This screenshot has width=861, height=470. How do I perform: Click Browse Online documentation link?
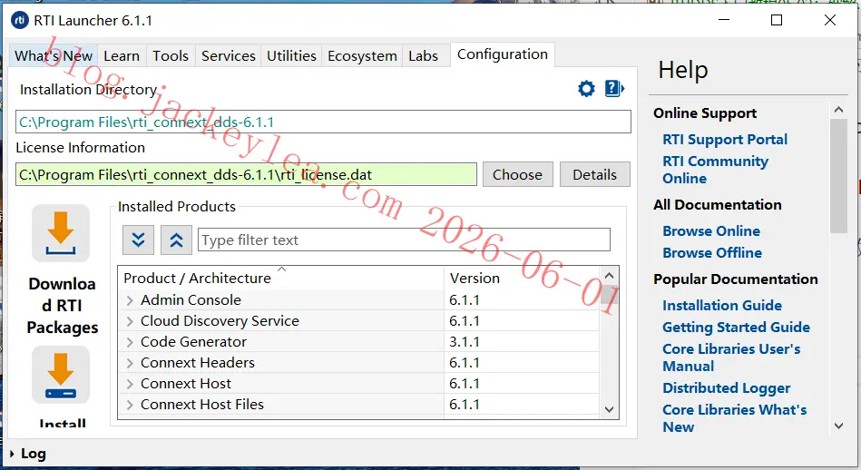pyautogui.click(x=711, y=231)
